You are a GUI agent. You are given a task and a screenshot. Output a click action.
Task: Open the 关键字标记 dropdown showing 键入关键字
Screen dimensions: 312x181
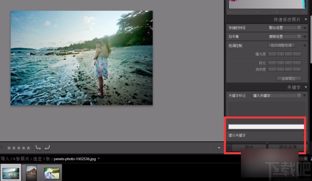(276, 96)
